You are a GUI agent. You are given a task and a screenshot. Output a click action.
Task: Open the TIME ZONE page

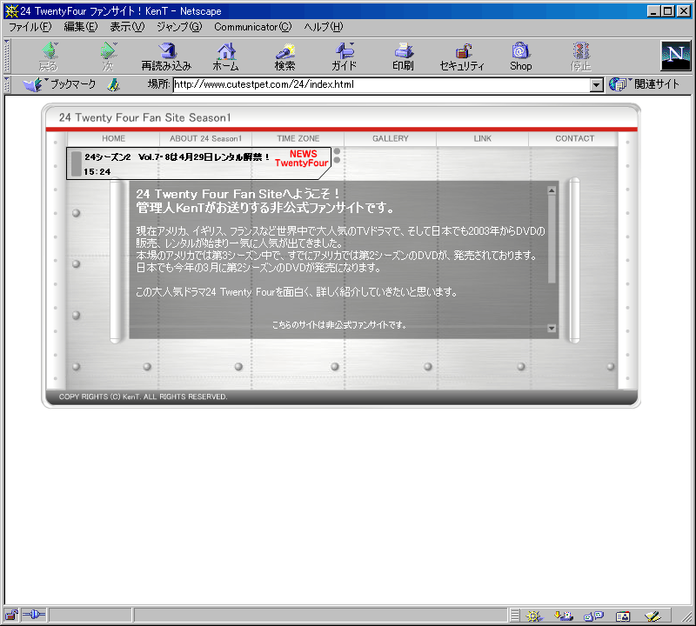pos(298,138)
